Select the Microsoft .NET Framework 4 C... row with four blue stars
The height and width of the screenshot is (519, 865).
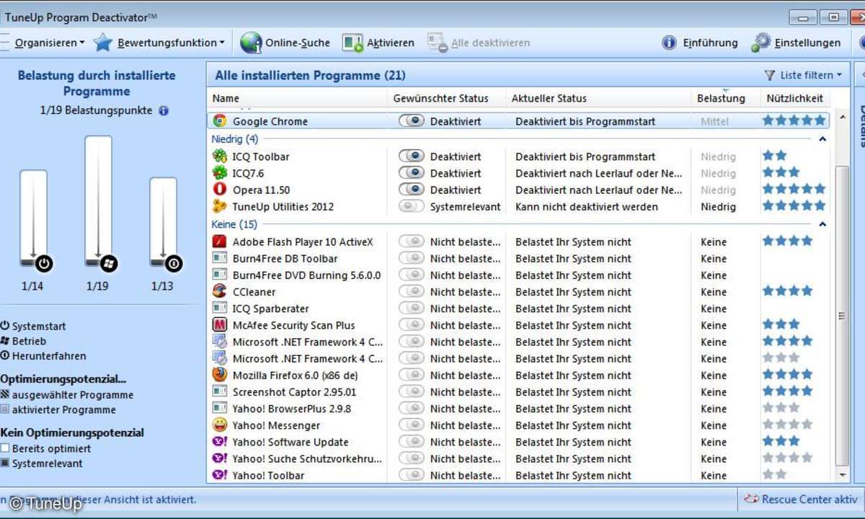[x=518, y=342]
